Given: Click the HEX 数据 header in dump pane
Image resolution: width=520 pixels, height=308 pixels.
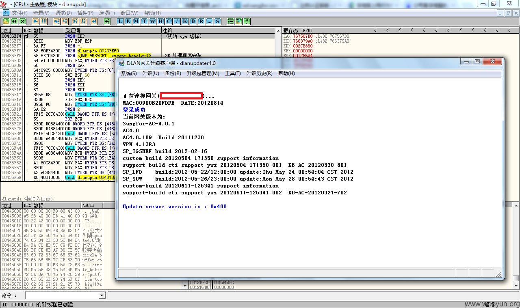Looking at the screenshot, I should [x=52, y=205].
